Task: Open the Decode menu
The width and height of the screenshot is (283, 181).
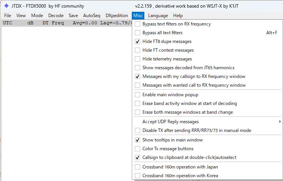Action: click(x=56, y=16)
